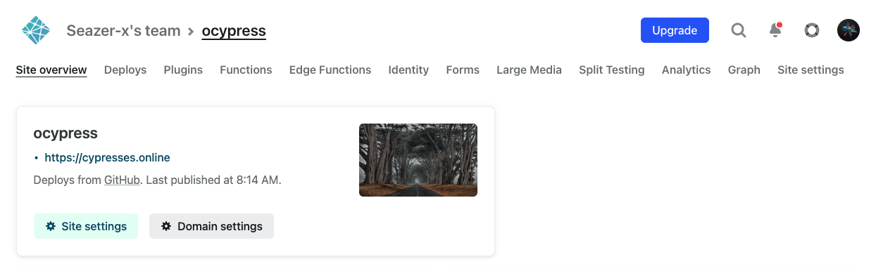Click the cypress tree site preview thumbnail
876x271 pixels.
(x=418, y=160)
